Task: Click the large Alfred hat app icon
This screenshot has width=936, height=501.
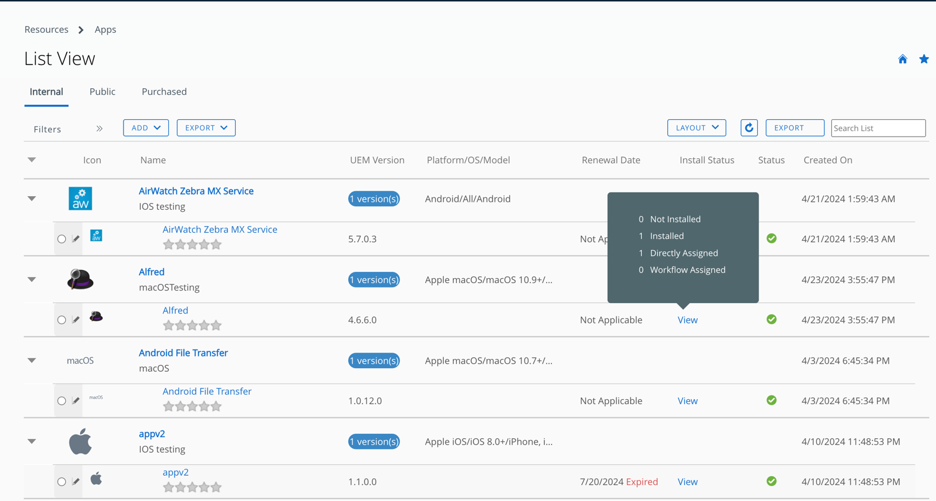Action: (80, 280)
